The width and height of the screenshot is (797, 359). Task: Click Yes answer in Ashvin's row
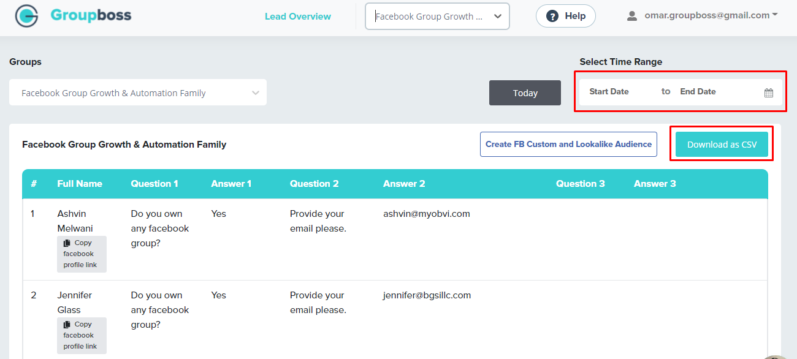[218, 214]
